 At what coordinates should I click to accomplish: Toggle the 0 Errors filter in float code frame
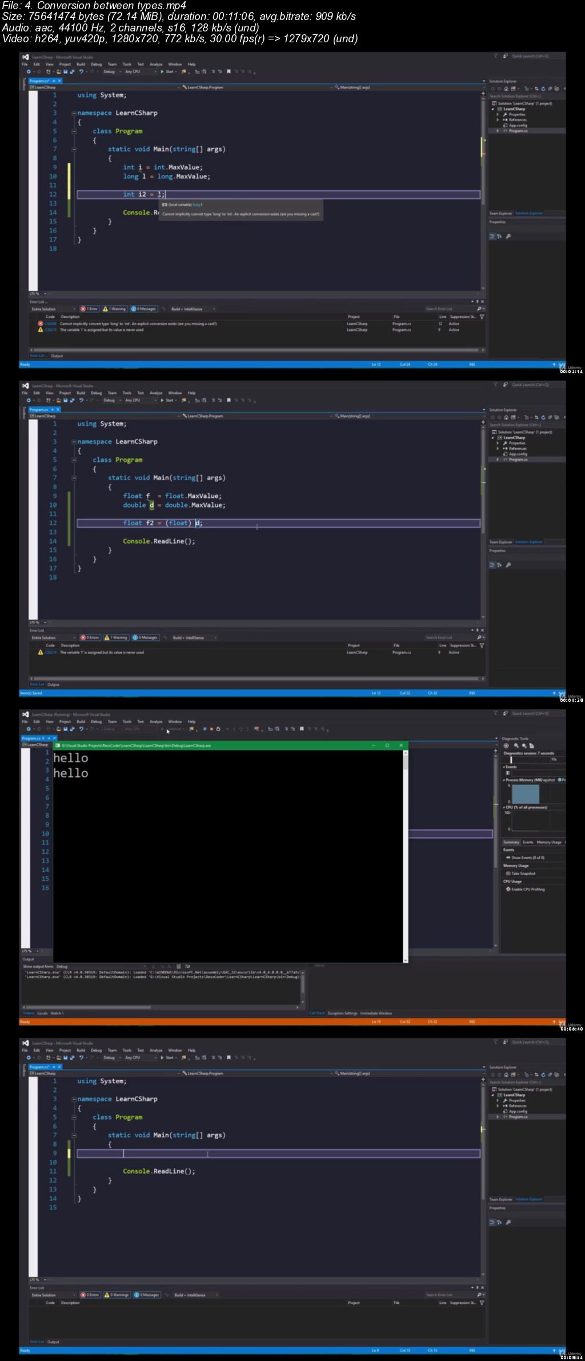pyautogui.click(x=90, y=637)
